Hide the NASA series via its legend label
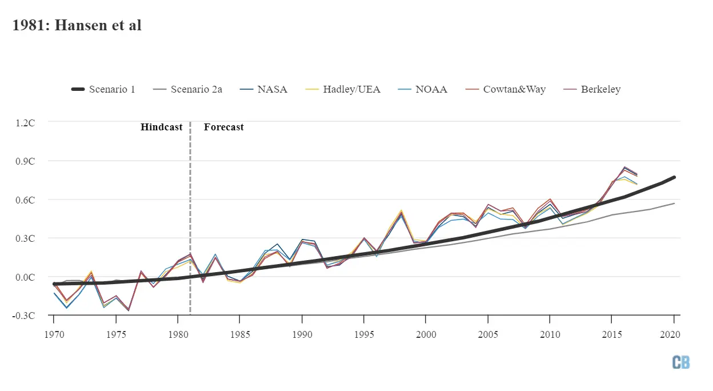Viewport: 713px width, 391px height. point(272,89)
